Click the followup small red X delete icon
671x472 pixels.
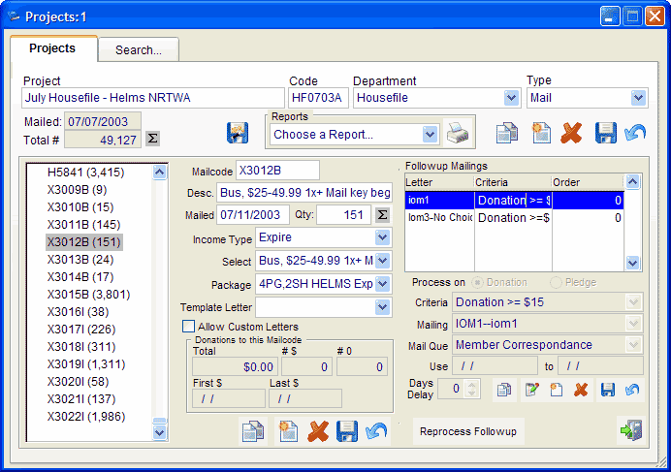point(581,390)
